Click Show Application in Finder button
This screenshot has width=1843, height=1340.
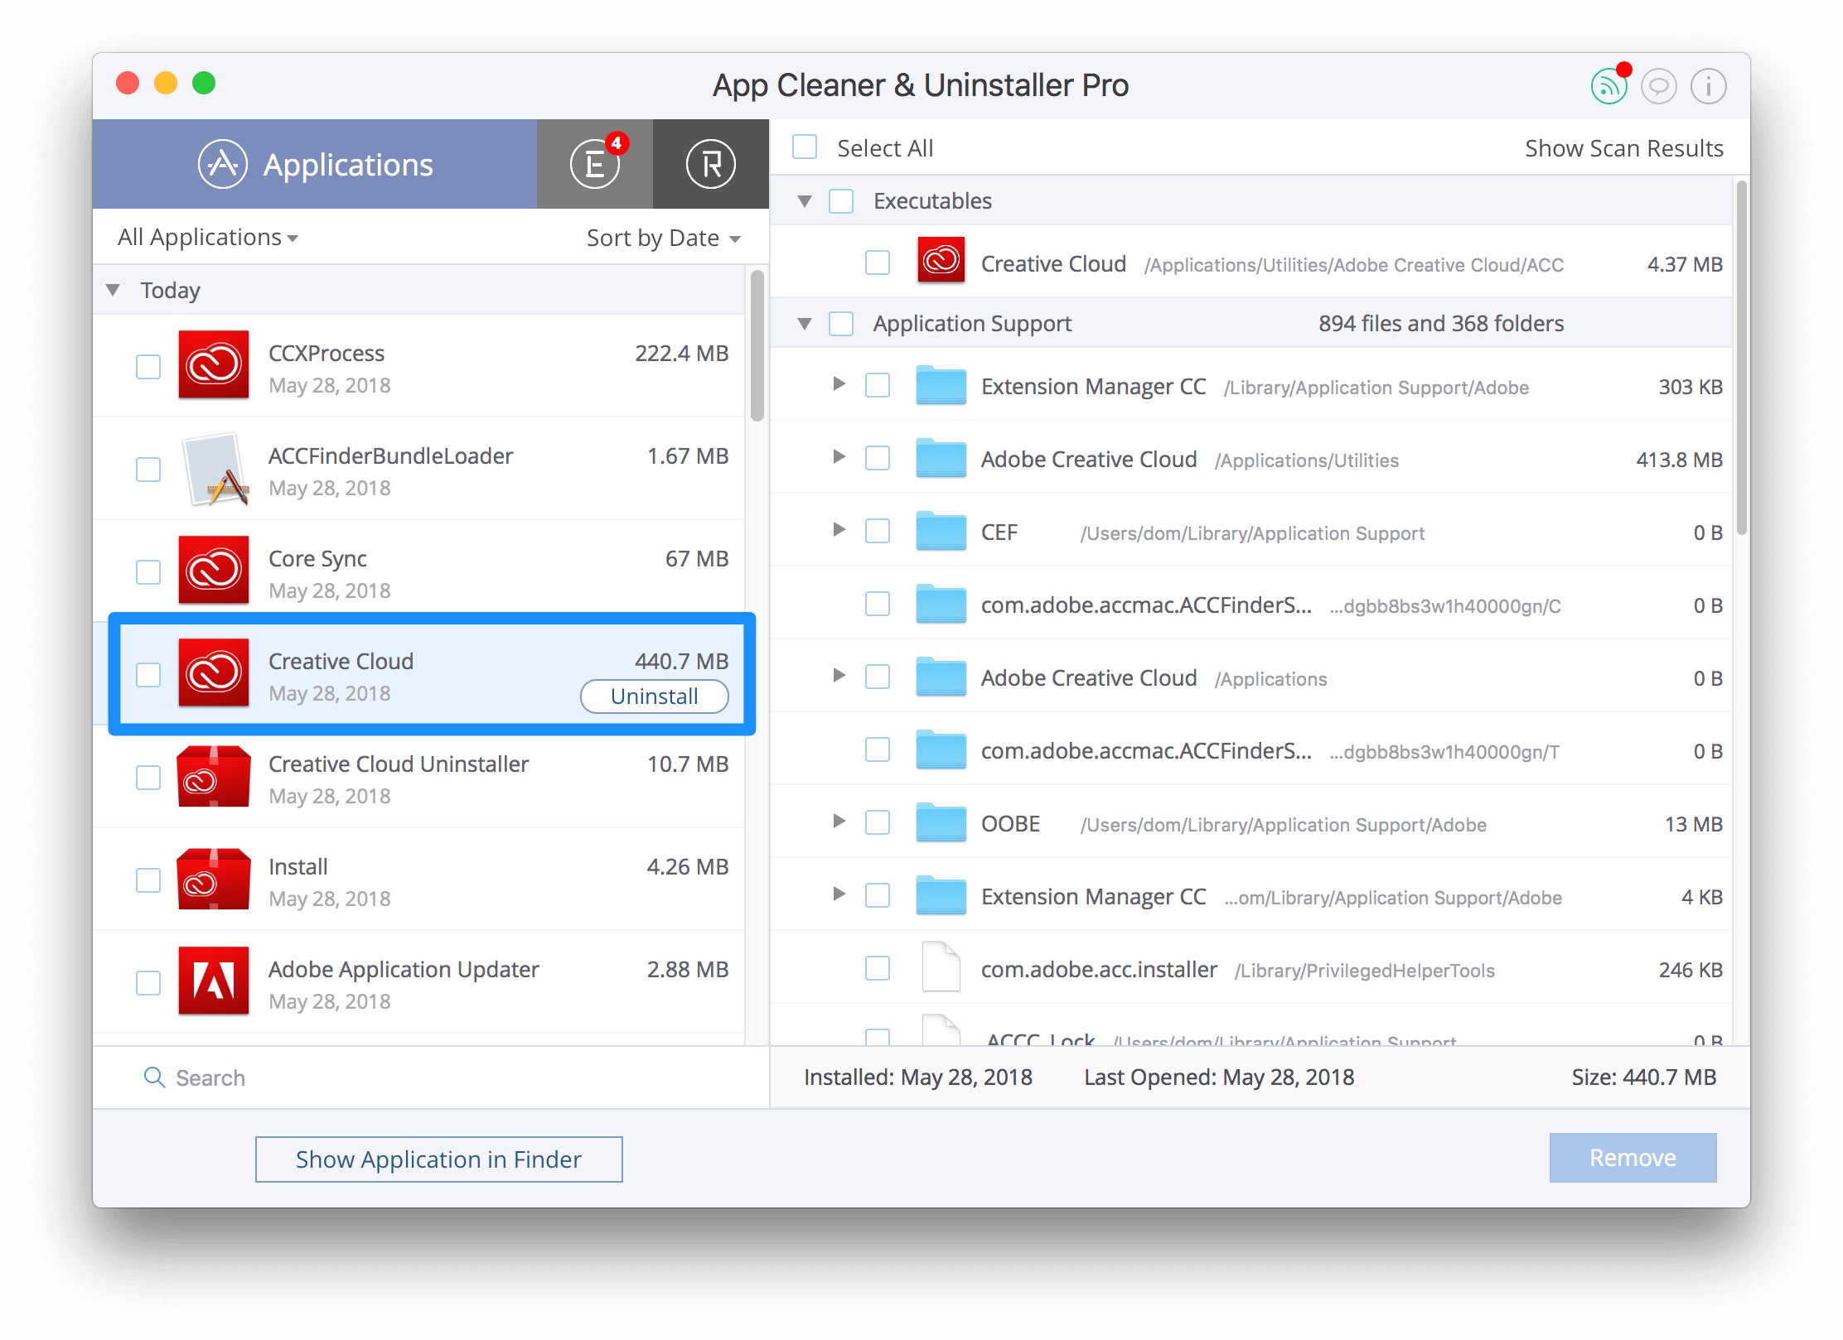(439, 1159)
